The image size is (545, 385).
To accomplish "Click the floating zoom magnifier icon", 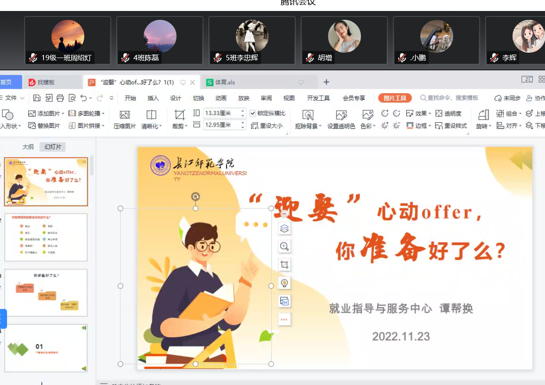I will (285, 247).
